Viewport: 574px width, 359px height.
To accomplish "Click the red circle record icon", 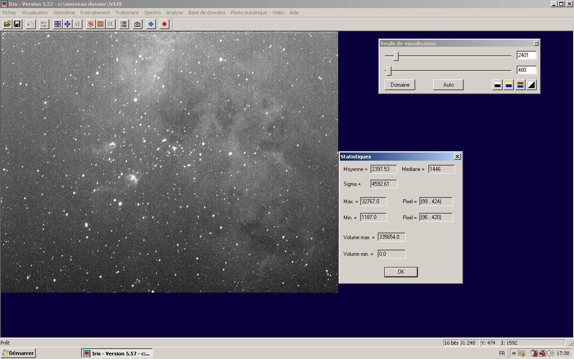I will (165, 24).
